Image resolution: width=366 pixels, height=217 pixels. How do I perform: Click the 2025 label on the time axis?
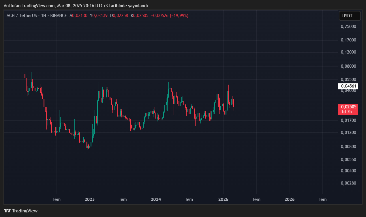click(223, 199)
